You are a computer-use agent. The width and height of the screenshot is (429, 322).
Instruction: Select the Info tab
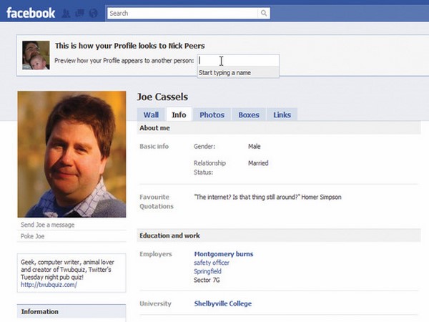coord(179,114)
